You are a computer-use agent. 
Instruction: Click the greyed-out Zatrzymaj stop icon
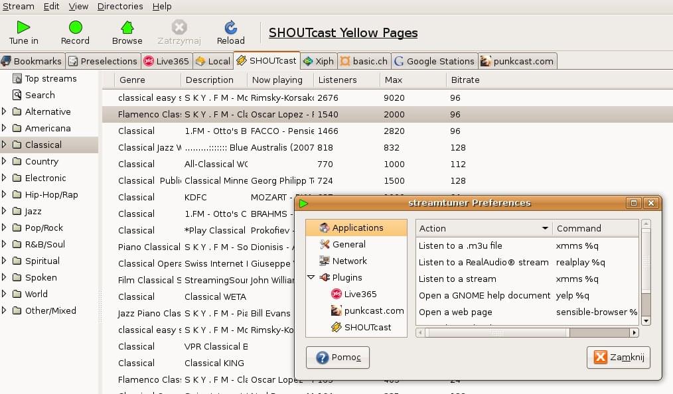click(x=179, y=27)
